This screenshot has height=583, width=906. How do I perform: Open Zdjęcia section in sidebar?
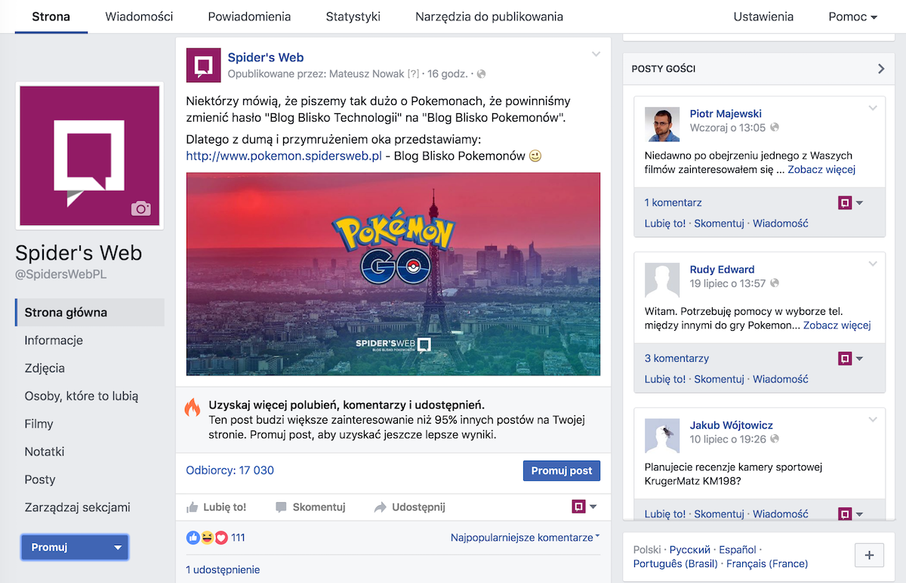click(x=45, y=369)
